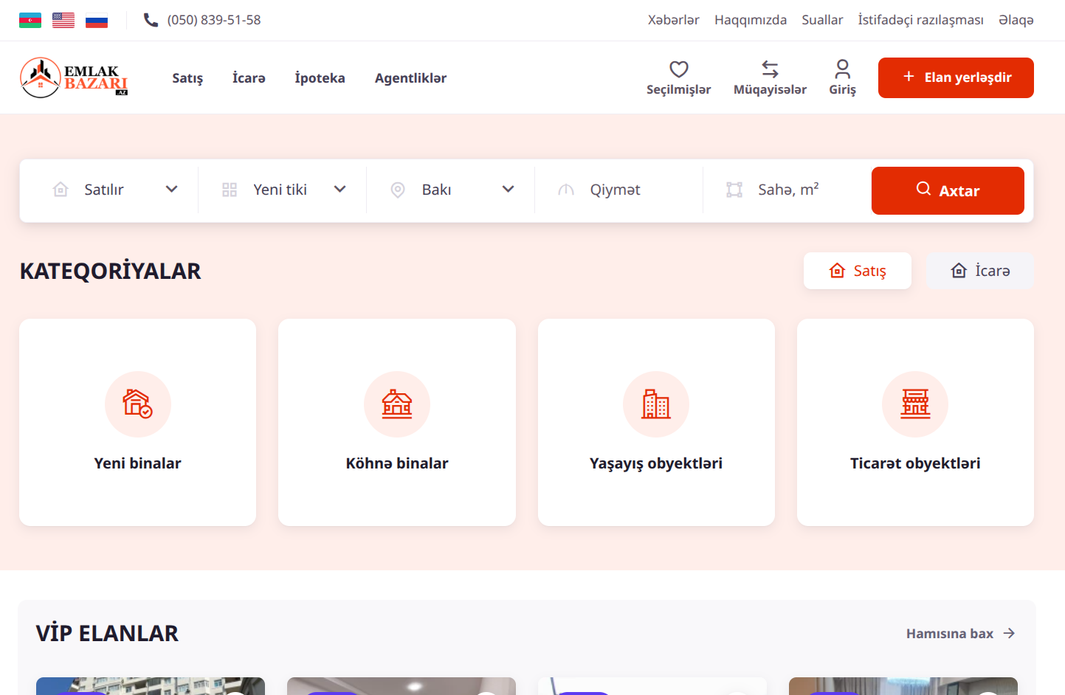The width and height of the screenshot is (1065, 695).
Task: Expand the Satılır listing type dropdown
Action: pyautogui.click(x=115, y=190)
